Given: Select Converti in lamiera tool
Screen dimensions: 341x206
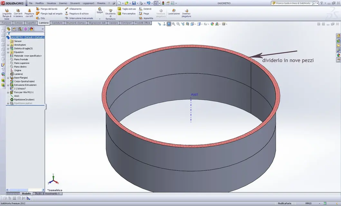Looking at the screenshot, I should [18, 13].
